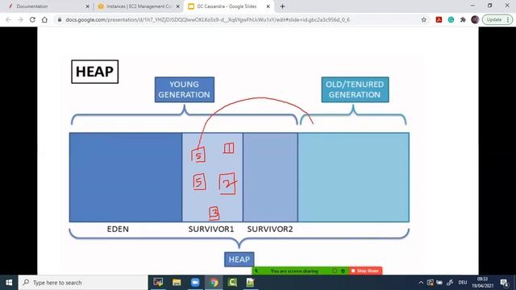This screenshot has height=290, width=516.
Task: Open Zoom from the taskbar
Action: coord(195,283)
